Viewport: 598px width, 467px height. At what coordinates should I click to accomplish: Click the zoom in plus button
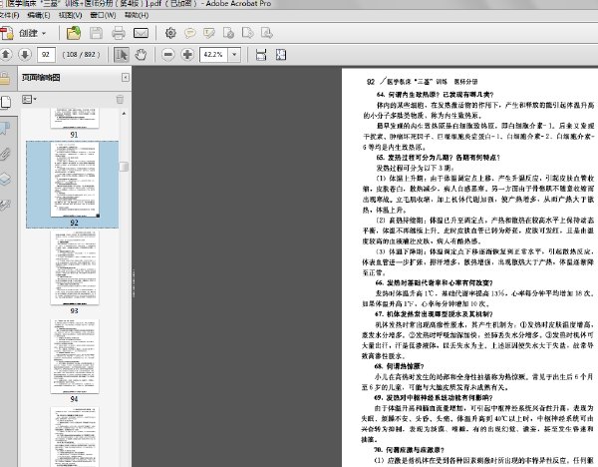pos(187,55)
